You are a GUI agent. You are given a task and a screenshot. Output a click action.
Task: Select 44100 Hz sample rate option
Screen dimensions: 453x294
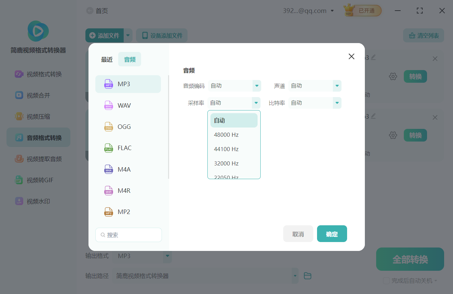[226, 149]
